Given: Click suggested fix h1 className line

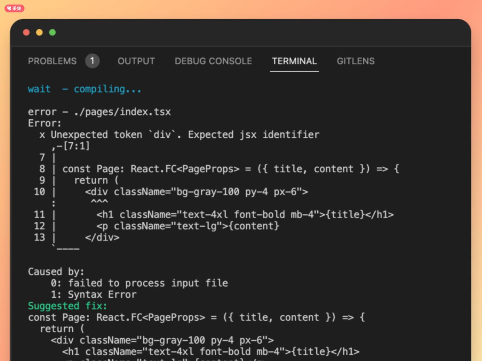Looking at the screenshot, I should [x=211, y=352].
